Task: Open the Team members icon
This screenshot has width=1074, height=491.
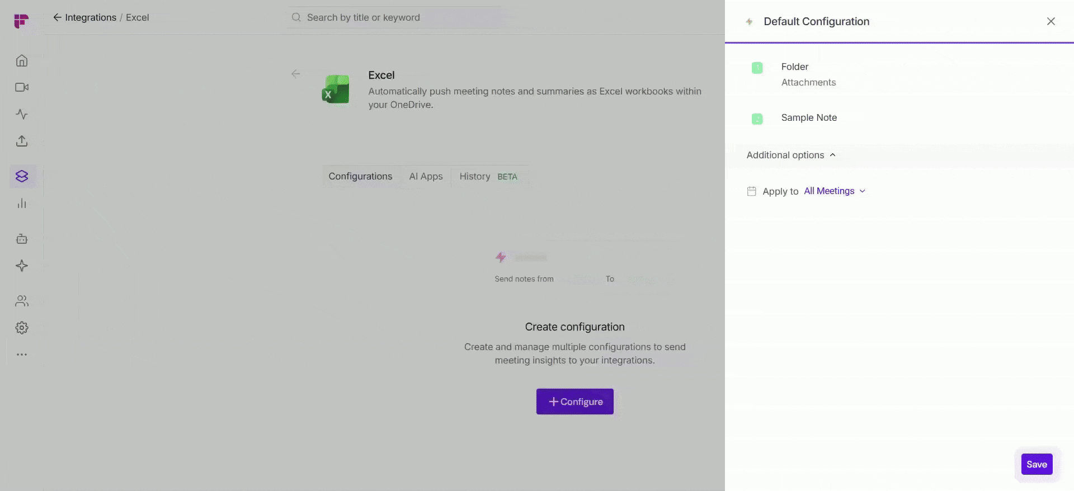Action: point(22,301)
